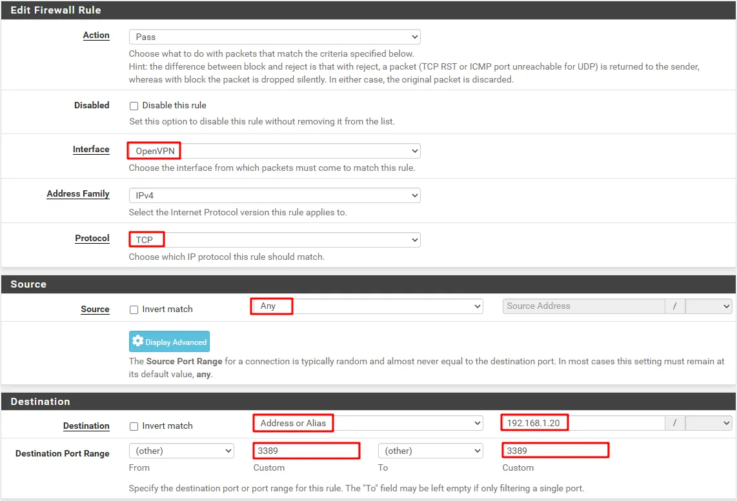
Task: Open the Source type dropdown showing Any
Action: coord(367,306)
